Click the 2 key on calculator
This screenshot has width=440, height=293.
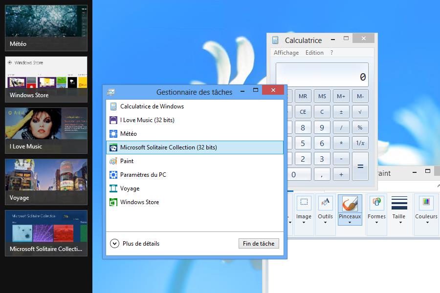coord(303,159)
